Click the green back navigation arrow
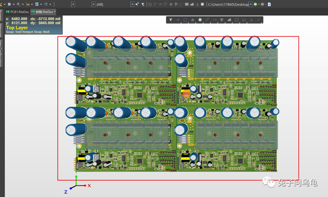Viewport: 328px width, 197px height. (x=255, y=4)
